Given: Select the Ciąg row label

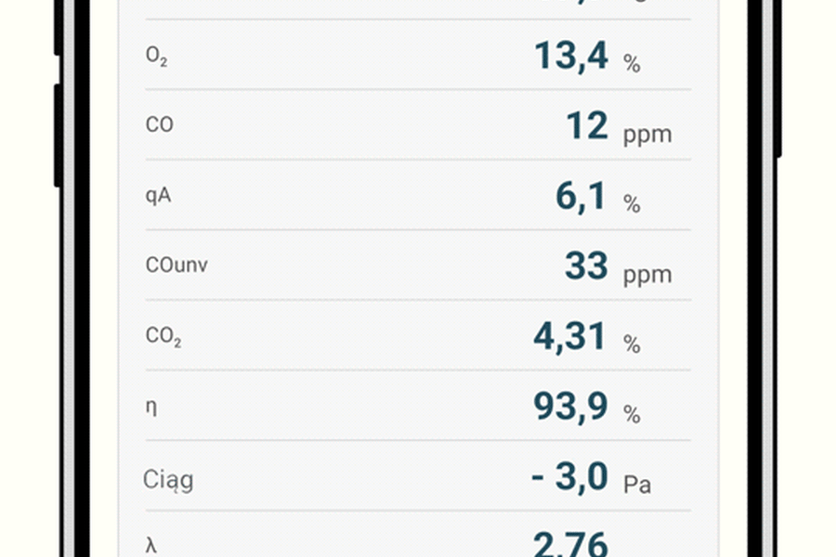Looking at the screenshot, I should pyautogui.click(x=168, y=480).
